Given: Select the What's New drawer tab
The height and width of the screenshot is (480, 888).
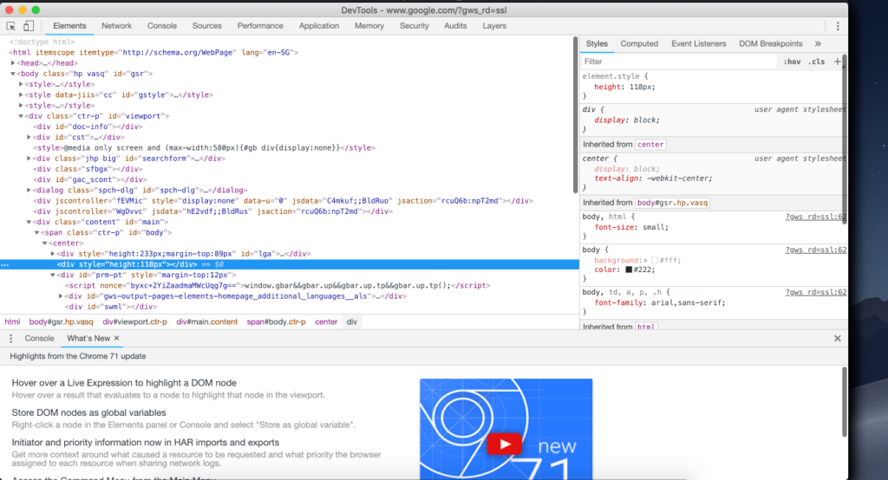Looking at the screenshot, I should pos(88,339).
